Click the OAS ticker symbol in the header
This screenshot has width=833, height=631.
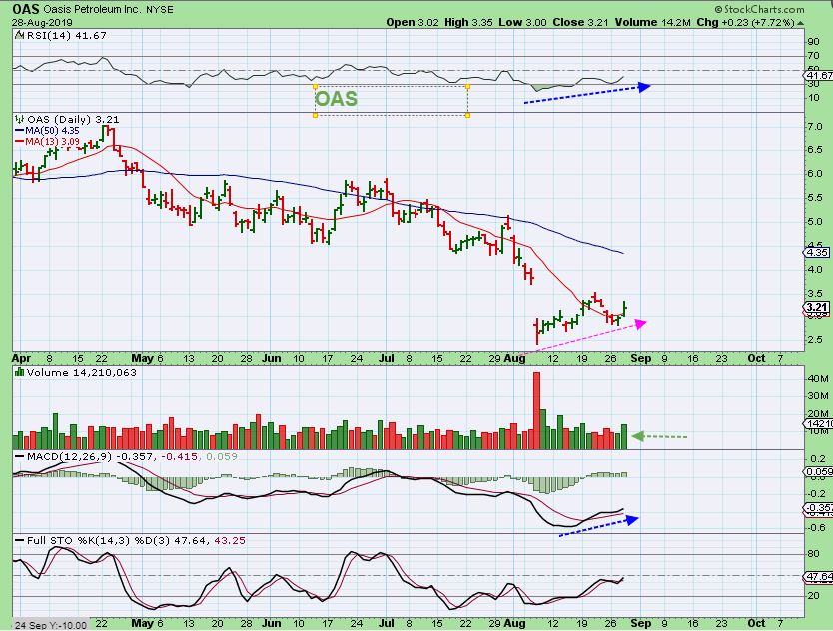tap(26, 9)
